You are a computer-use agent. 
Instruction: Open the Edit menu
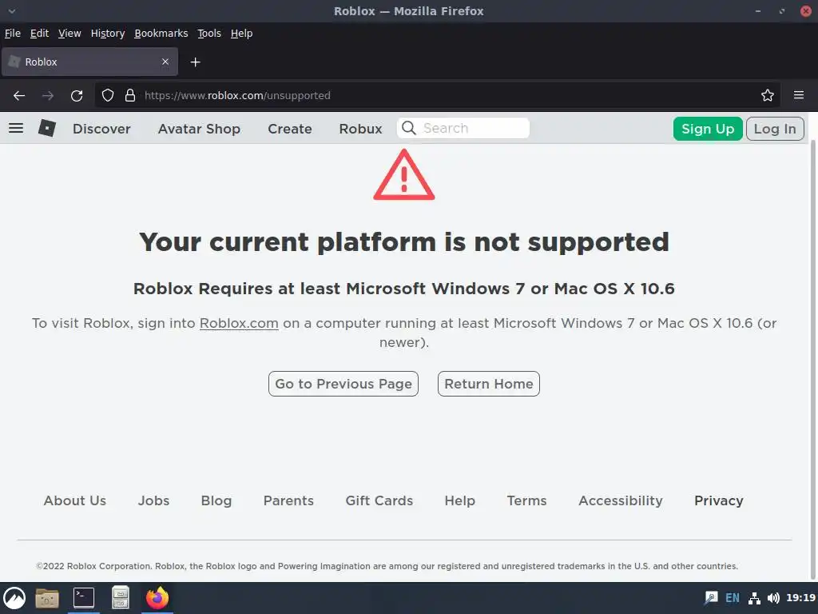coord(39,34)
